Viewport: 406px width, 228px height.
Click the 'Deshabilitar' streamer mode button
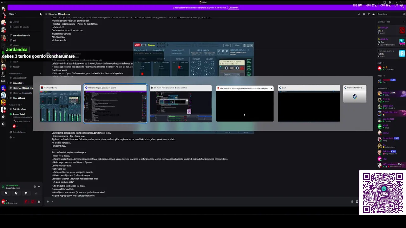(x=233, y=8)
